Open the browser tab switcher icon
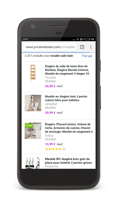 (82, 47)
